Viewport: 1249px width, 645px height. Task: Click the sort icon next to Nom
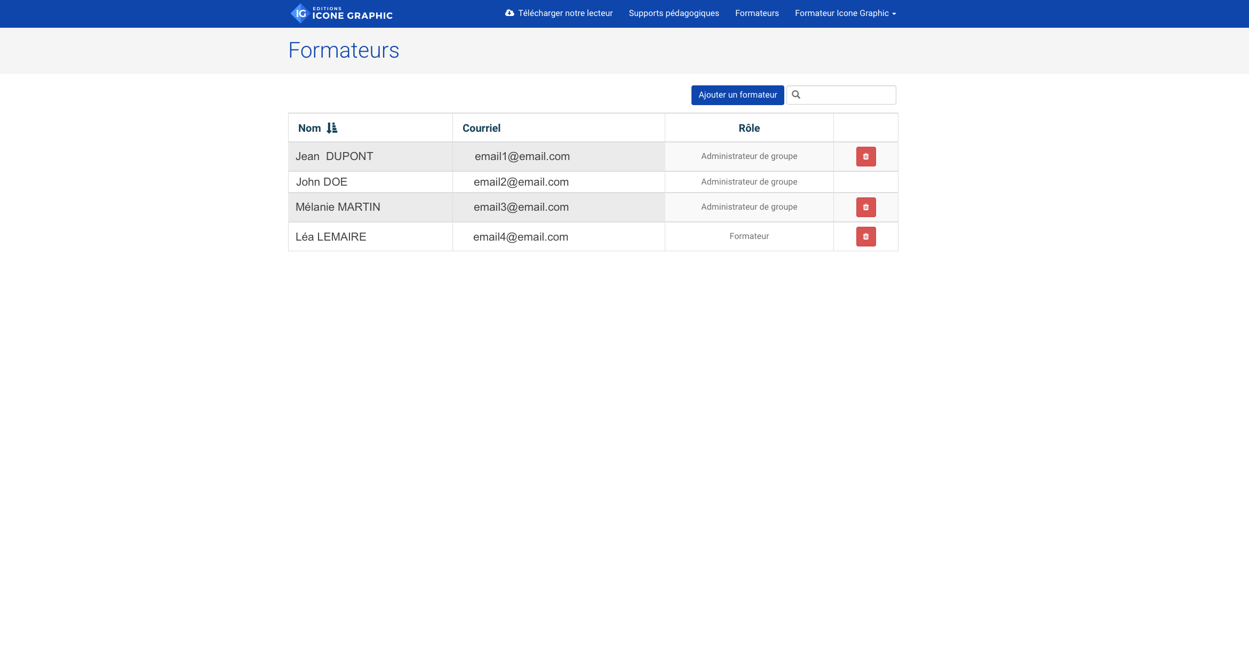point(332,128)
